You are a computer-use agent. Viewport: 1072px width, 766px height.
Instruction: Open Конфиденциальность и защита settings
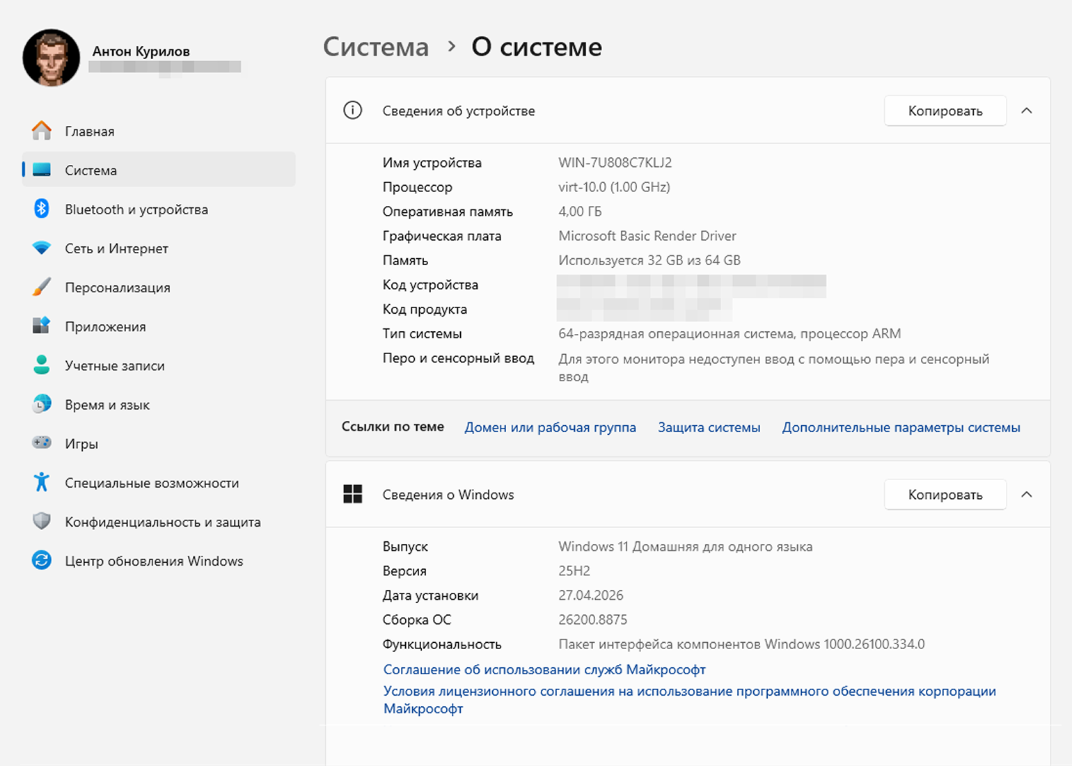pos(159,521)
